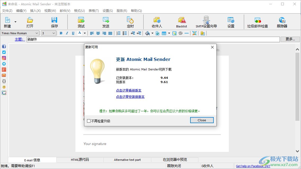
Task: Click the font color A button
Action: (79, 33)
